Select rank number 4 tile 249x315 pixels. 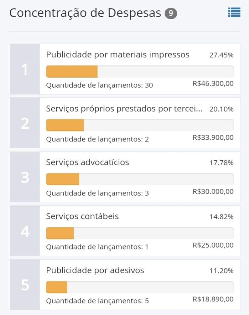click(x=25, y=231)
